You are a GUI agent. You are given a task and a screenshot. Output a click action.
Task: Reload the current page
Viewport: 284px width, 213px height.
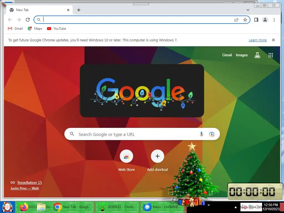(x=28, y=20)
